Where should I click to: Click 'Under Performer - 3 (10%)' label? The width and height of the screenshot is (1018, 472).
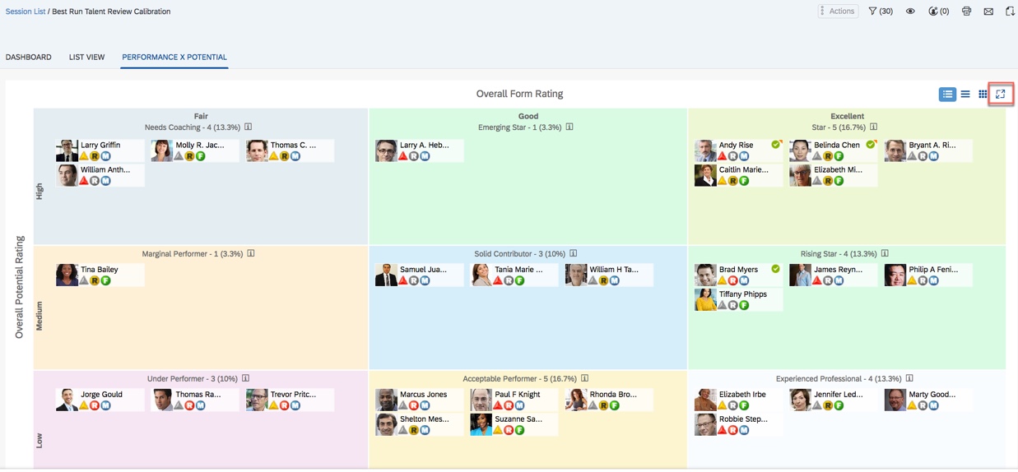pyautogui.click(x=193, y=379)
